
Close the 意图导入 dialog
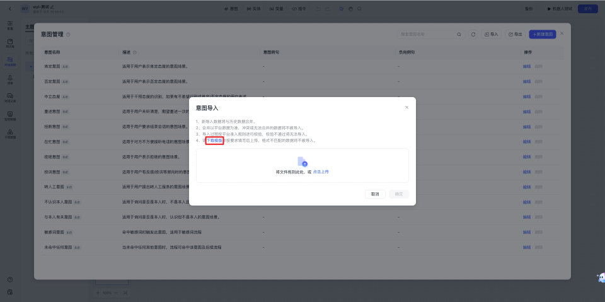(406, 108)
